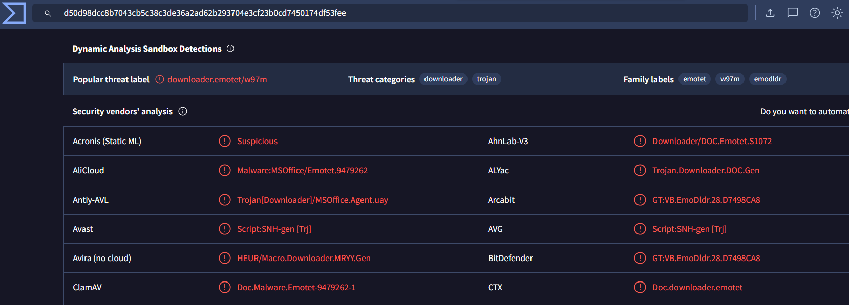Select the trojan threat category chip
The image size is (849, 305).
pos(486,79)
